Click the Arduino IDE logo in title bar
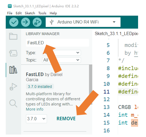This screenshot has width=146, height=137. click(x=10, y=6)
